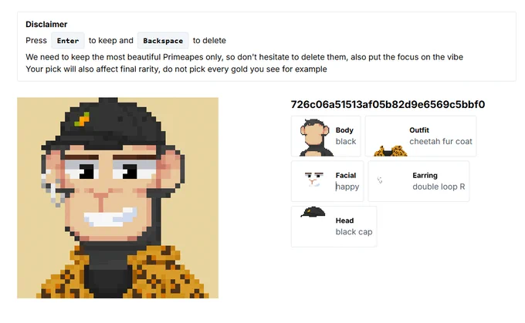Click the 'Outfit' trait label
525x323 pixels.
pos(419,130)
